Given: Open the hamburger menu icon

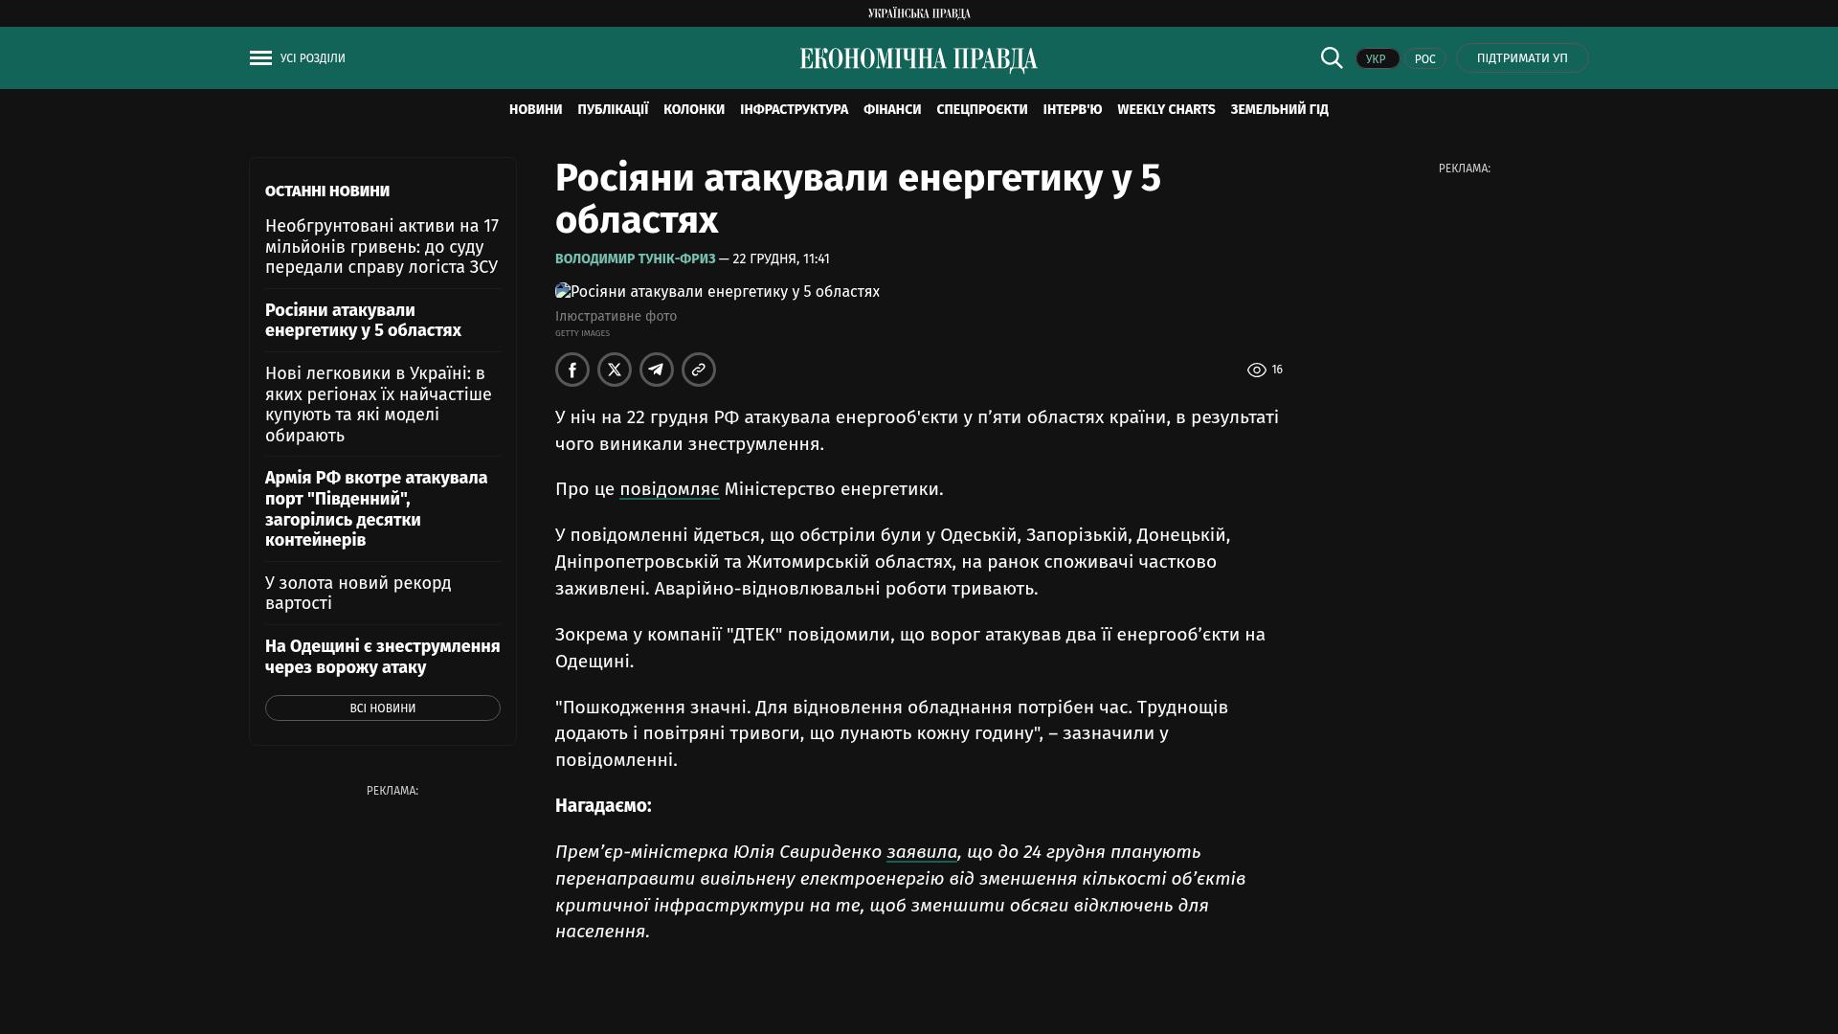Looking at the screenshot, I should click(x=260, y=58).
